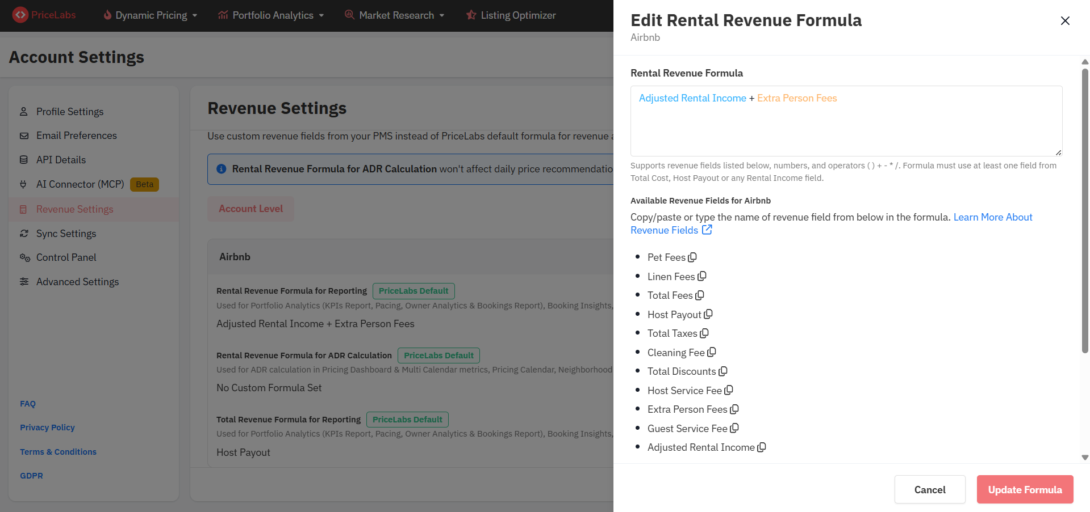This screenshot has height=512, width=1090.
Task: Open the Privacy Policy link
Action: click(x=47, y=428)
